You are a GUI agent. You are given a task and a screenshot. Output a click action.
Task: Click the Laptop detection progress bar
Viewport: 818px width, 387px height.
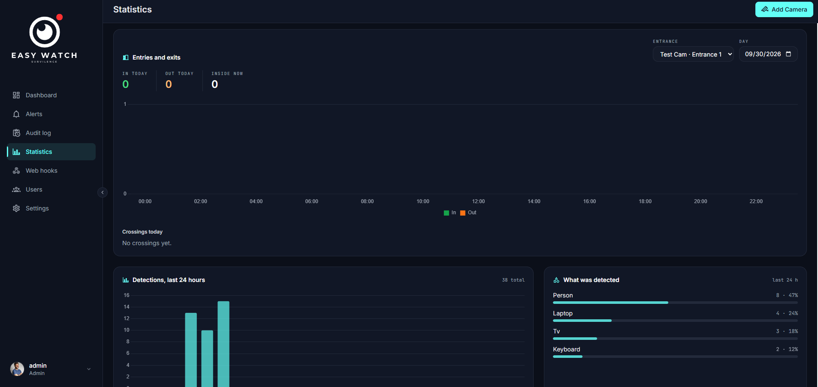675,321
